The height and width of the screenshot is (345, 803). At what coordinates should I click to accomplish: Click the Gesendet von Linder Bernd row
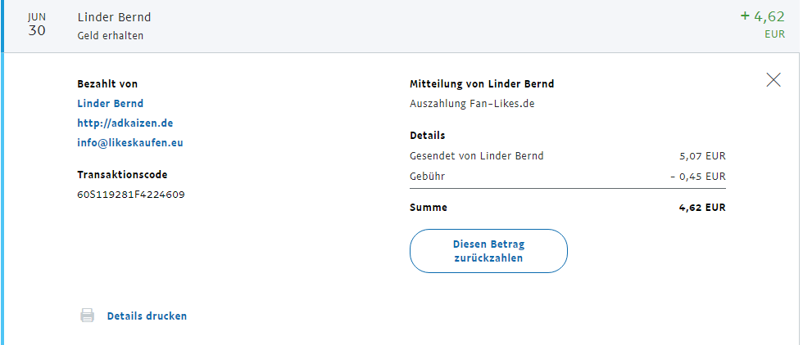pyautogui.click(x=476, y=155)
